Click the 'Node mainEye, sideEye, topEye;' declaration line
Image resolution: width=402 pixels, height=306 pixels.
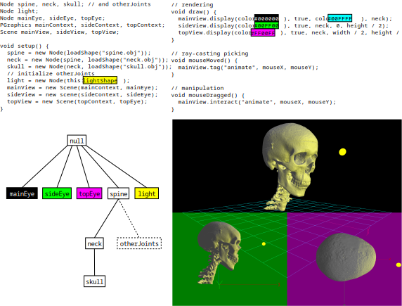coord(53,18)
